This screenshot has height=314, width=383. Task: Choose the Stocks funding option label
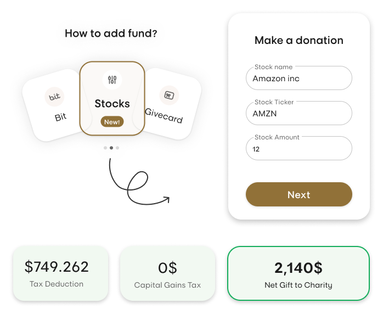coord(112,104)
